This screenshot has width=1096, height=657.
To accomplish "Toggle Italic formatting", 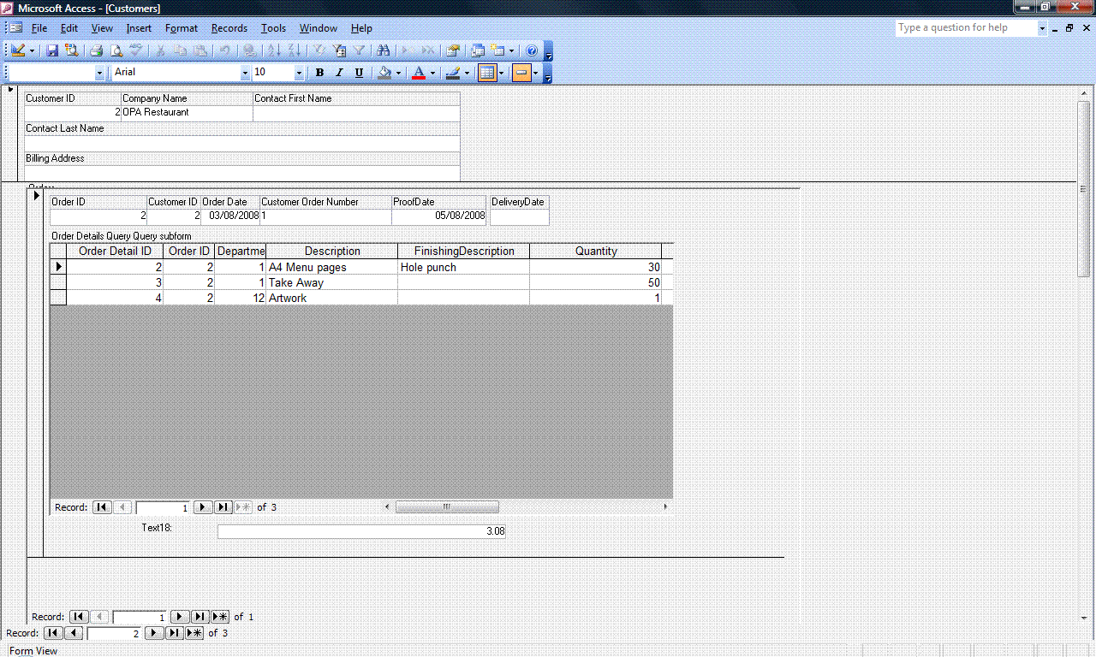I will pos(339,73).
